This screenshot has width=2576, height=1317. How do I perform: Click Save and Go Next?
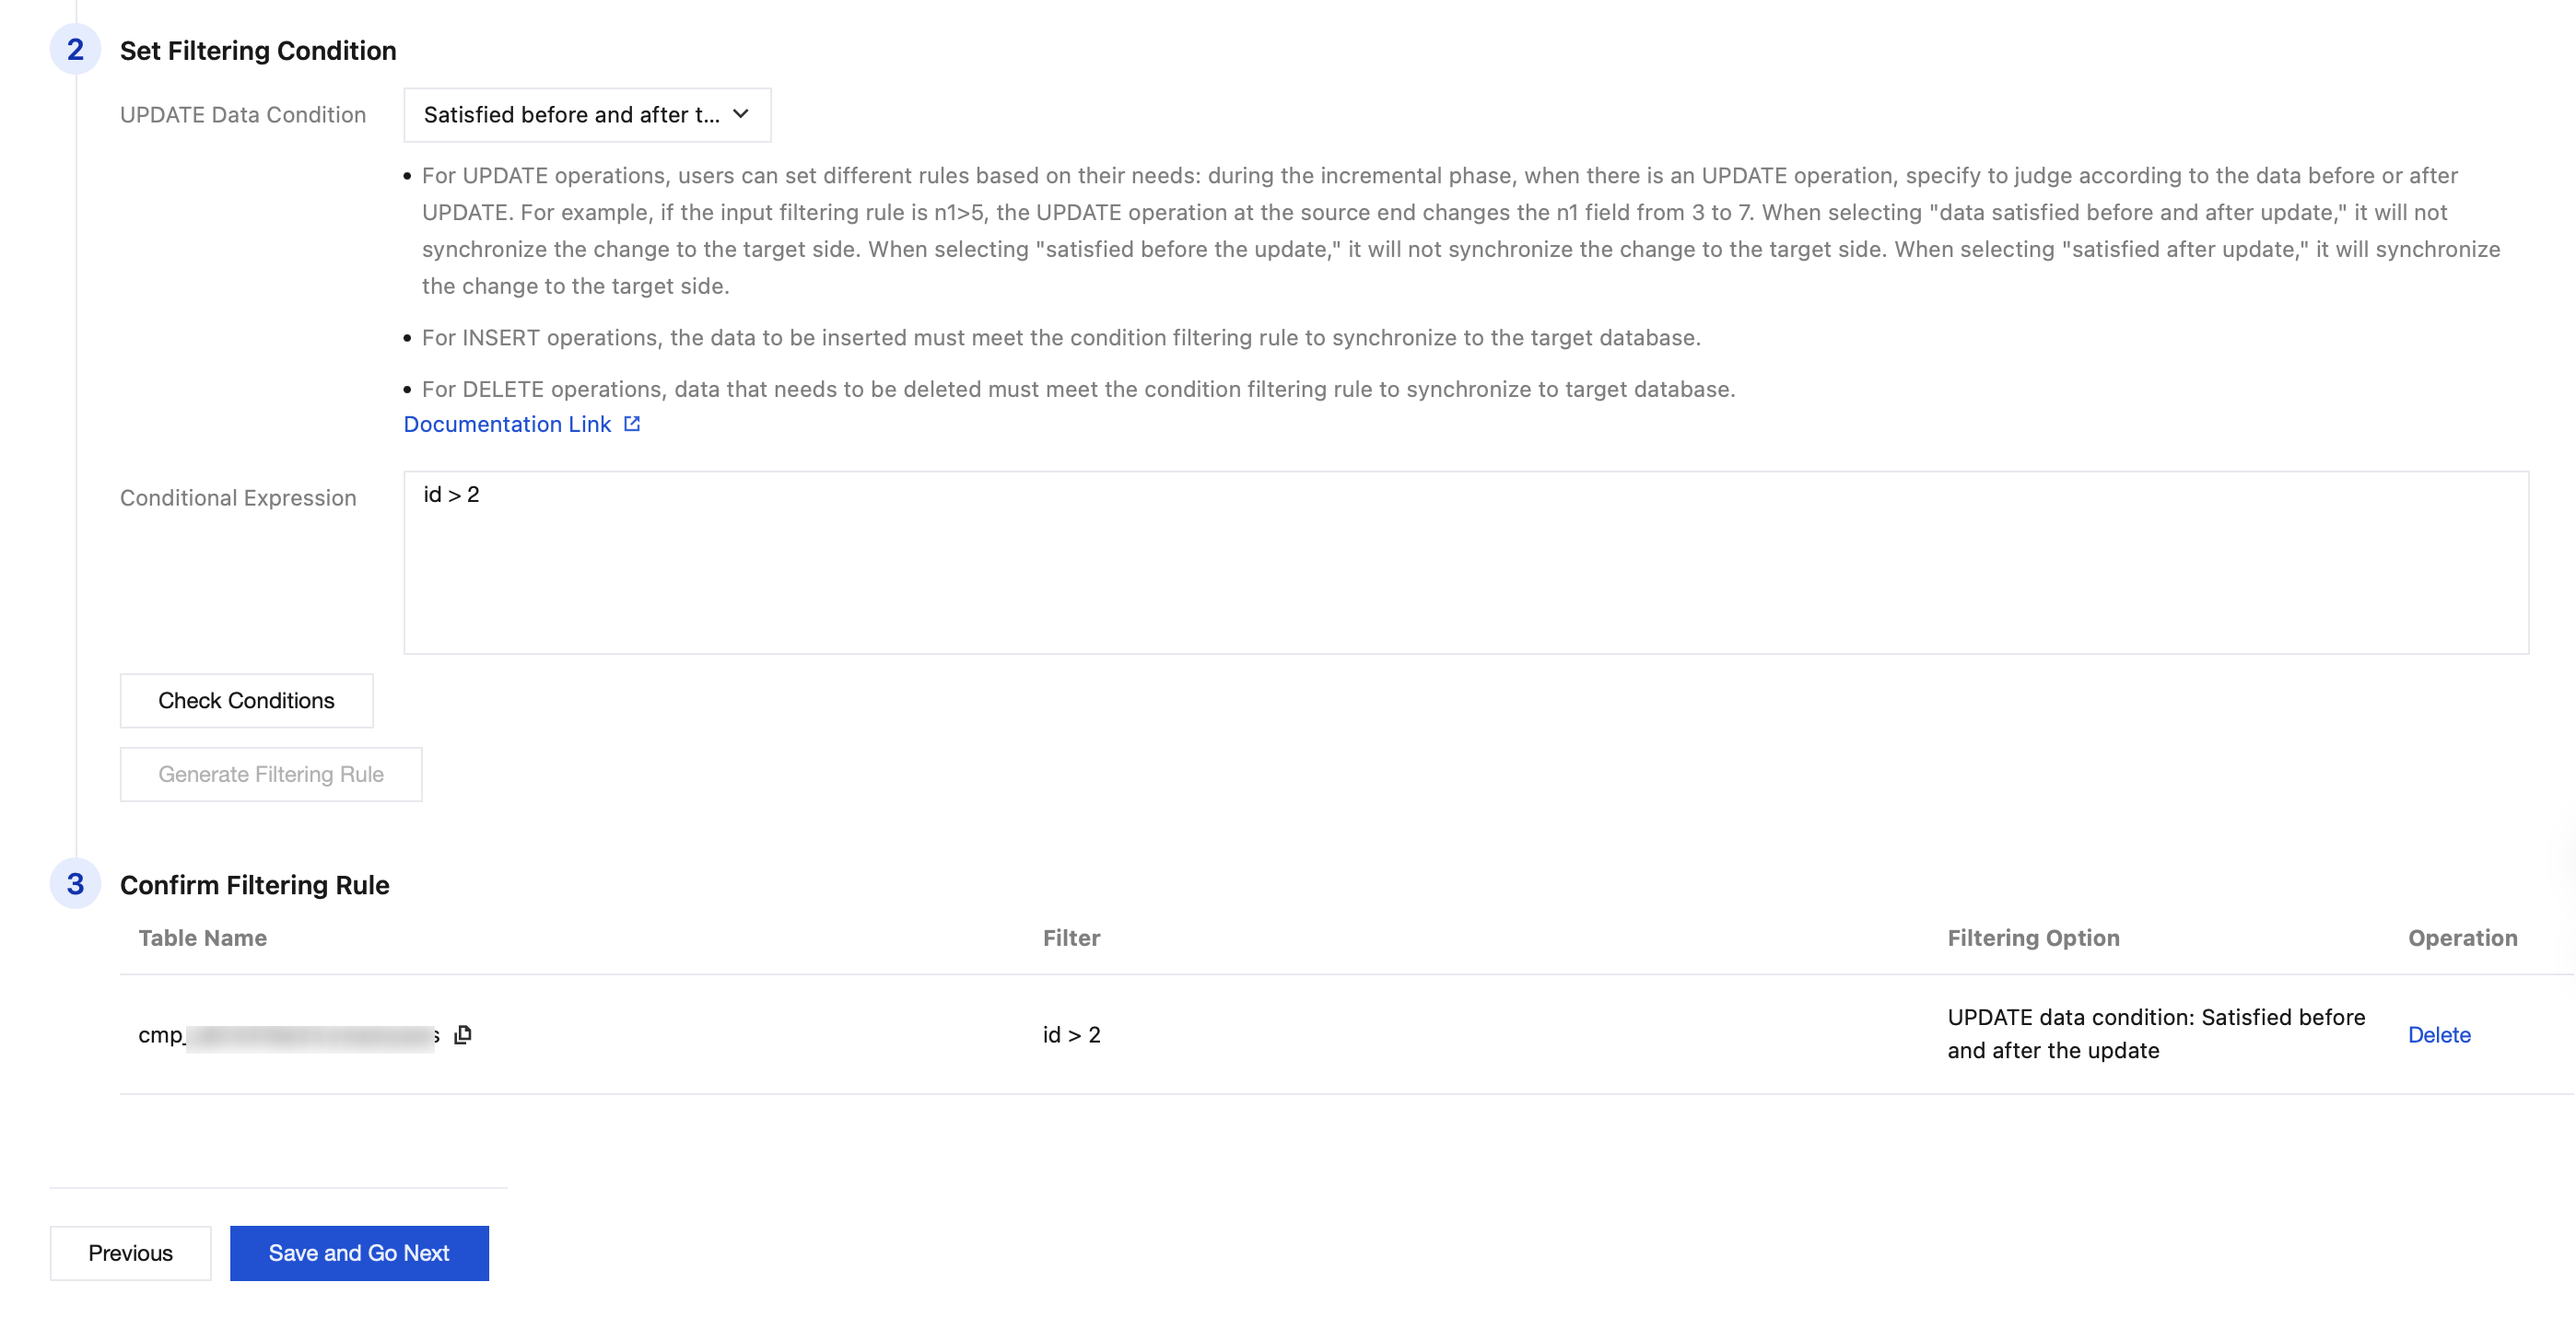click(x=359, y=1253)
